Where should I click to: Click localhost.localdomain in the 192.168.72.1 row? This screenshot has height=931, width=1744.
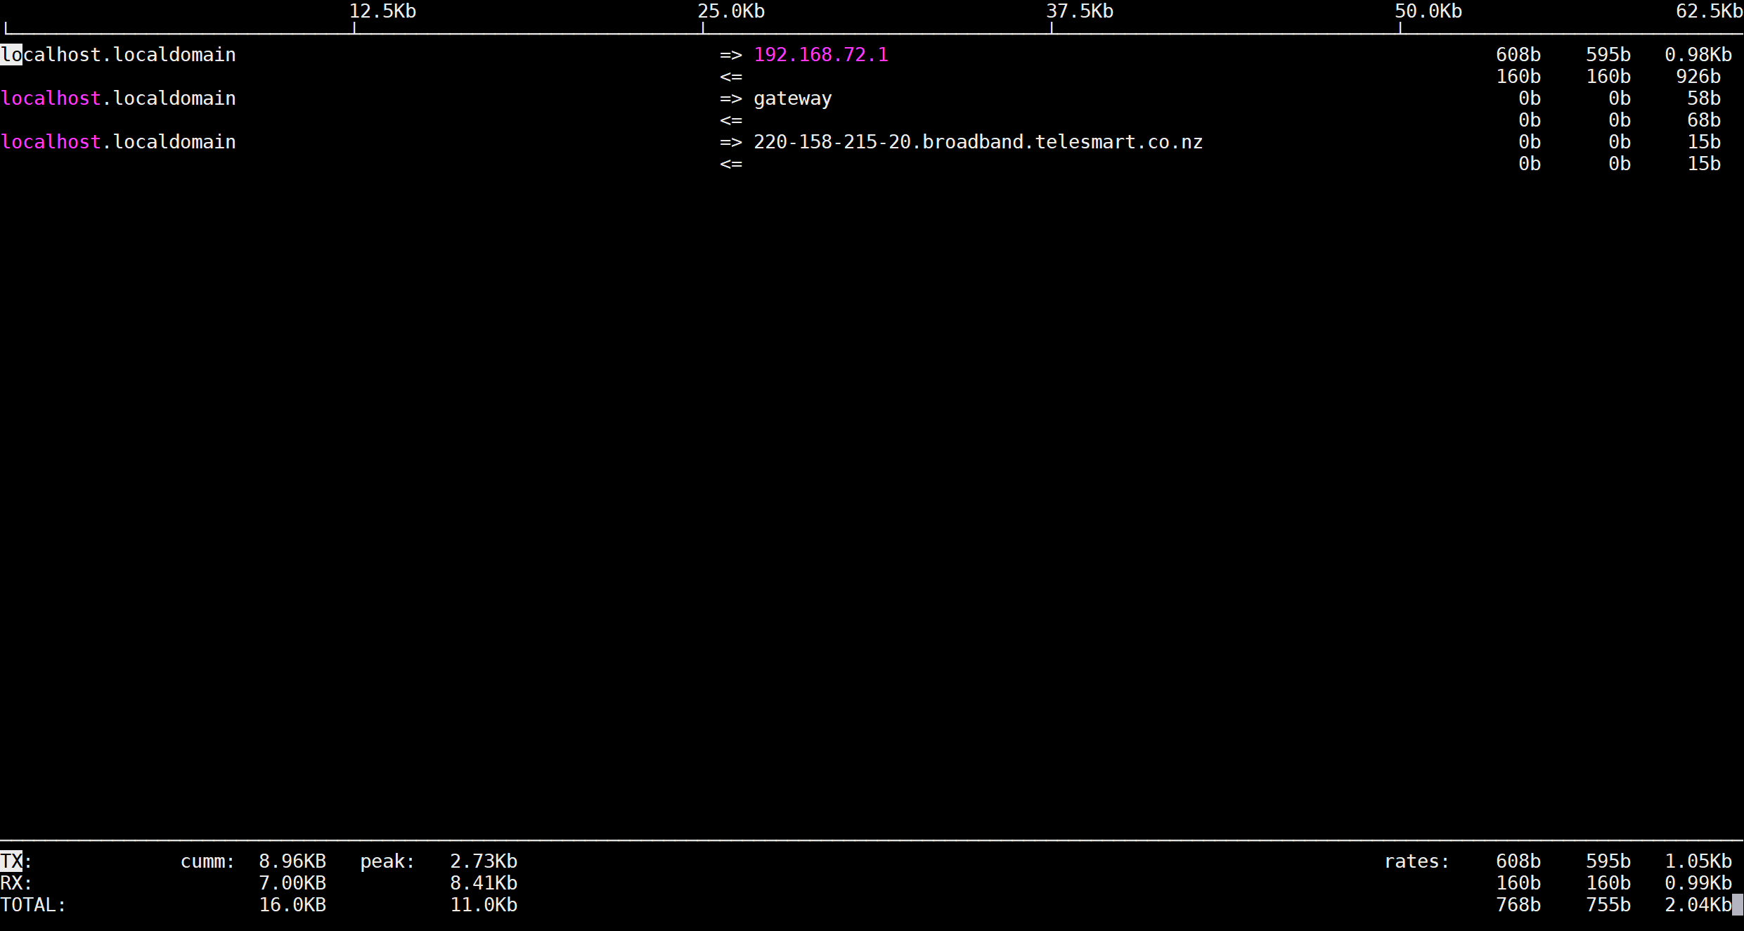coord(118,55)
